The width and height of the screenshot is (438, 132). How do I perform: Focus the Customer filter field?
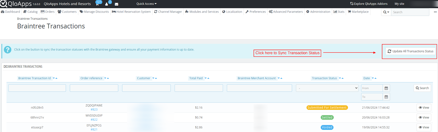pyautogui.click(x=146, y=88)
